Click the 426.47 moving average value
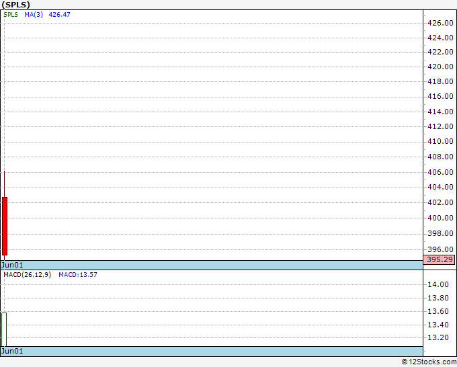The image size is (457, 367). 59,15
